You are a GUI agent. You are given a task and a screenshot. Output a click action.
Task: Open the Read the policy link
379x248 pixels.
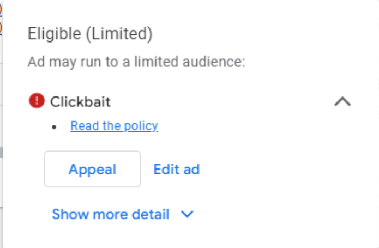click(x=114, y=126)
